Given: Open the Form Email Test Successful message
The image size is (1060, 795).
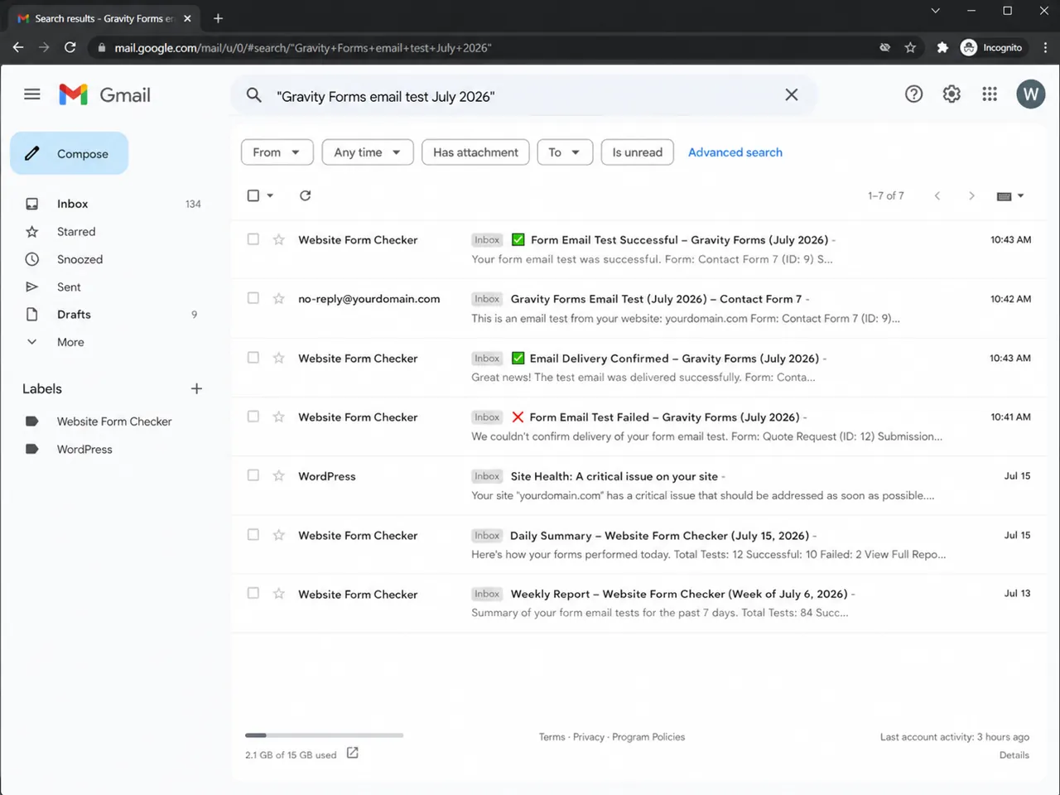Looking at the screenshot, I should pyautogui.click(x=638, y=249).
